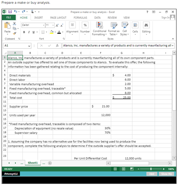Open Format as Table gallery
Image resolution: width=177 pixels, height=185 pixels.
pos(114,29)
